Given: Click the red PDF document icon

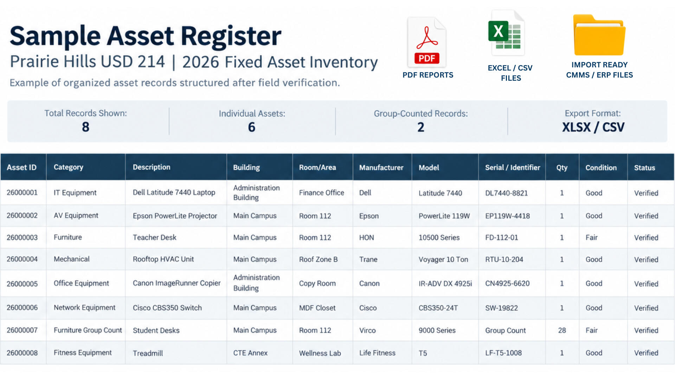Looking at the screenshot, I should pos(427,42).
